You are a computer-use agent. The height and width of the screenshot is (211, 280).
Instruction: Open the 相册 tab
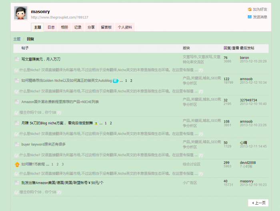[64, 27]
